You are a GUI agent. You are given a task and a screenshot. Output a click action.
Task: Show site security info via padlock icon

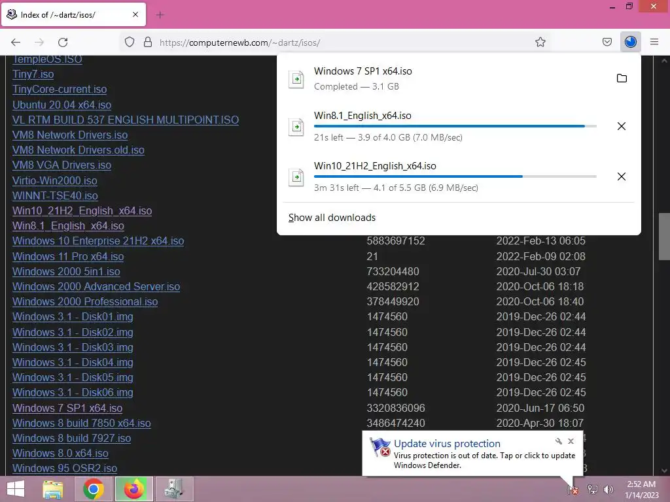click(148, 42)
